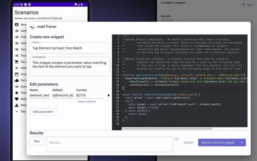
Task: Click the pop-out icon beside Results box
Action: click(x=177, y=139)
